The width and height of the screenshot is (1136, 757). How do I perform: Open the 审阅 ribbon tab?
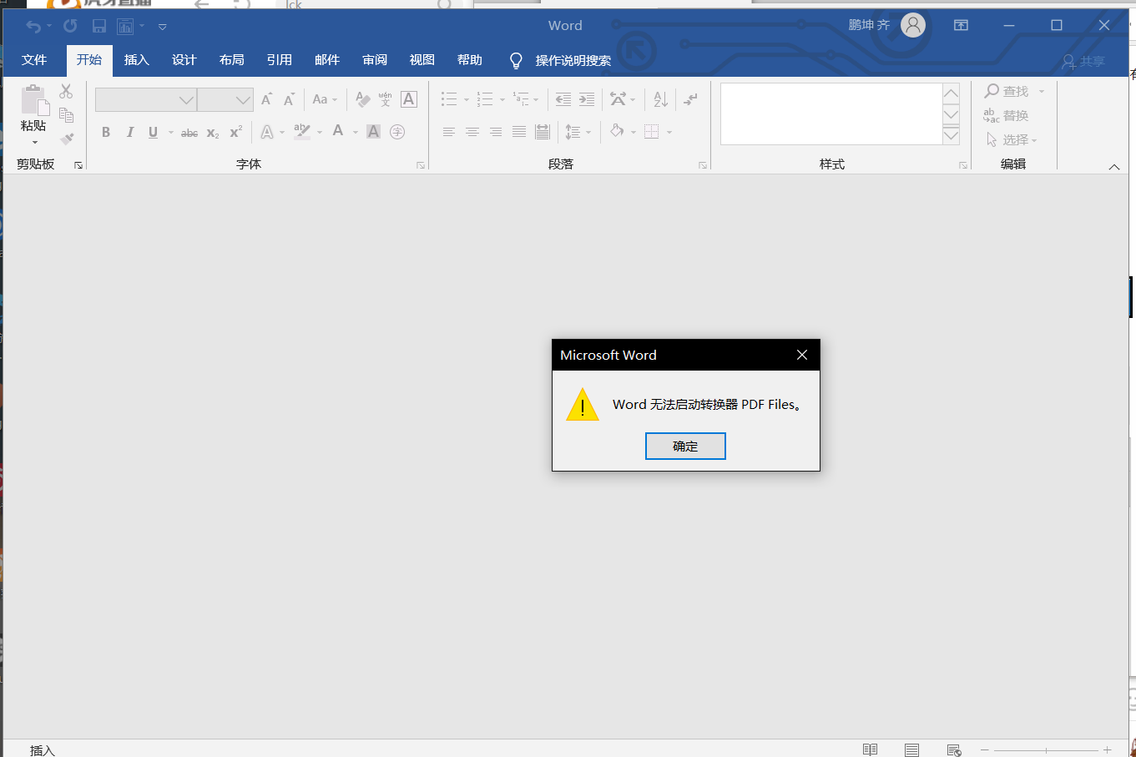click(374, 60)
